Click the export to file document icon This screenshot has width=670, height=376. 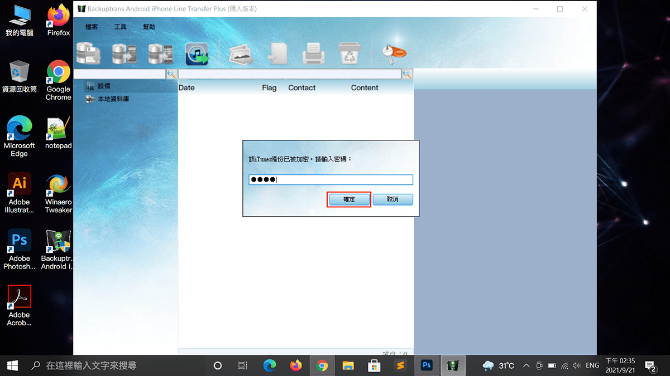pos(277,54)
